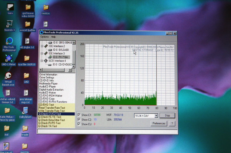The height and width of the screenshot is (153, 231).
Task: Select Q-Check FE/TE Test
Action: pyautogui.click(x=50, y=117)
